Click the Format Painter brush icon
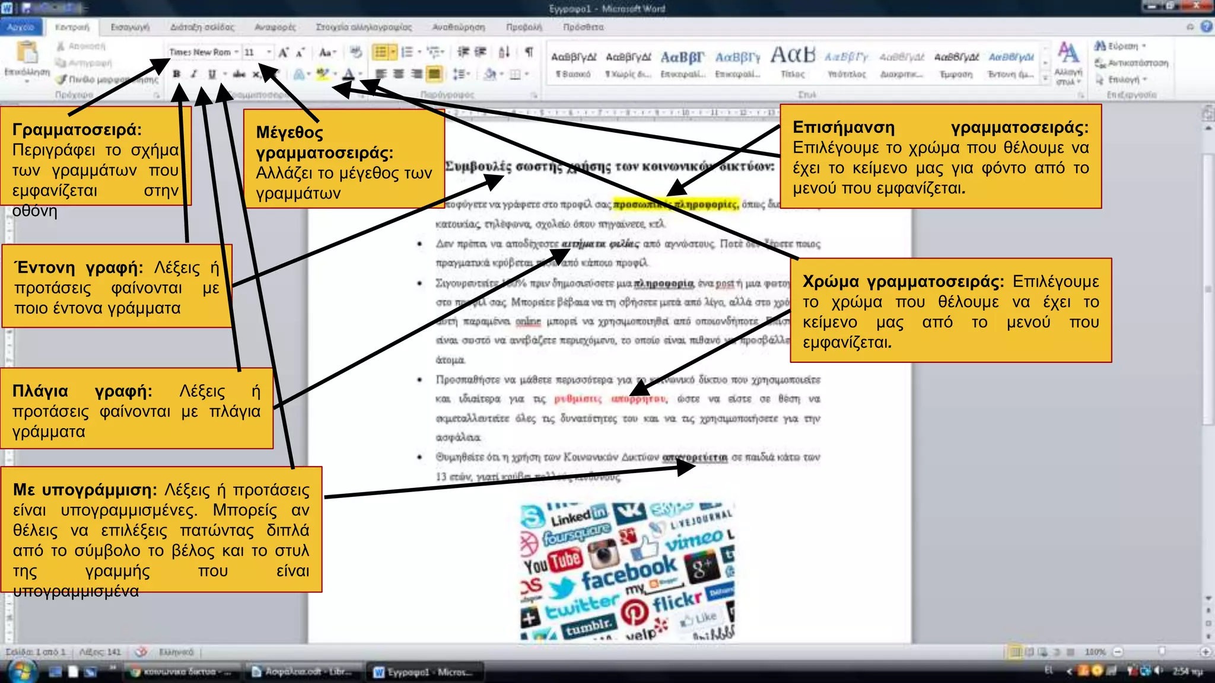 [61, 79]
